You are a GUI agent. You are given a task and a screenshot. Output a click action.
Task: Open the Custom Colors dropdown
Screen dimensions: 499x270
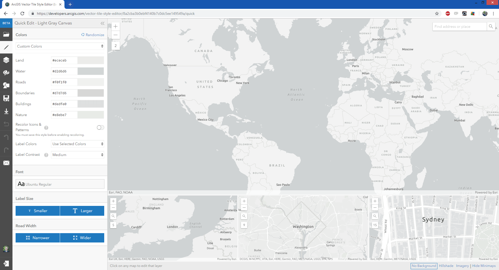point(60,46)
